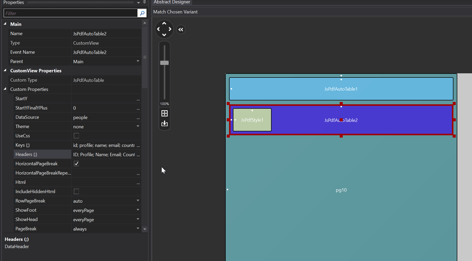Collapse the CustomView Properties section
The width and height of the screenshot is (472, 261).
tap(5, 70)
